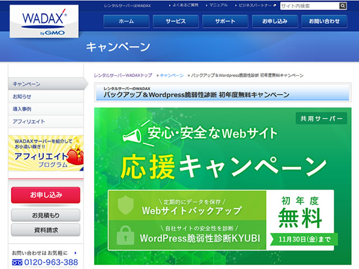The width and height of the screenshot is (359, 269).
Task: Click the お問い合わせはお気軽に arrow link
Action: (x=44, y=253)
